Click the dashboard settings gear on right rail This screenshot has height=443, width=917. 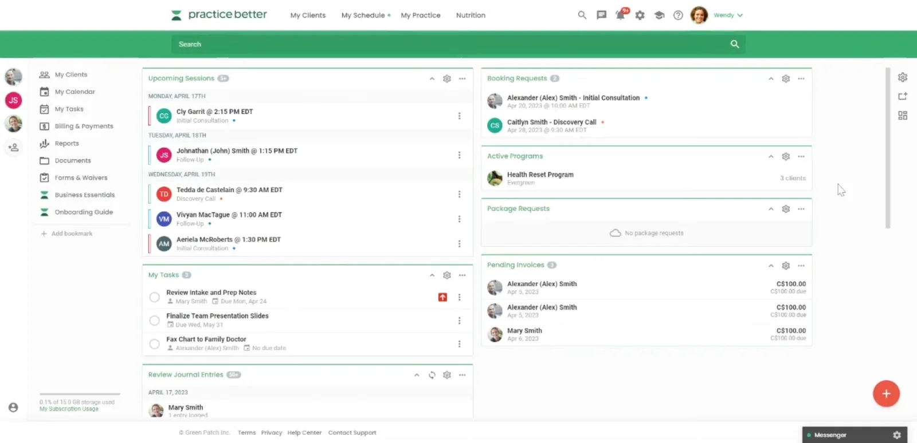(903, 77)
